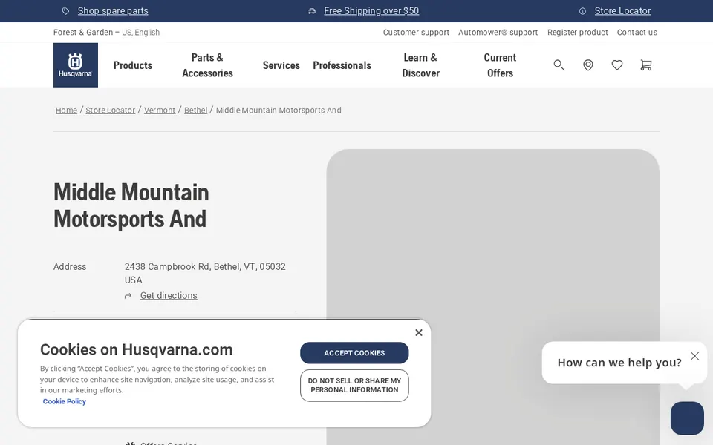
Task: Open the wishlist heart icon
Action: pyautogui.click(x=617, y=65)
